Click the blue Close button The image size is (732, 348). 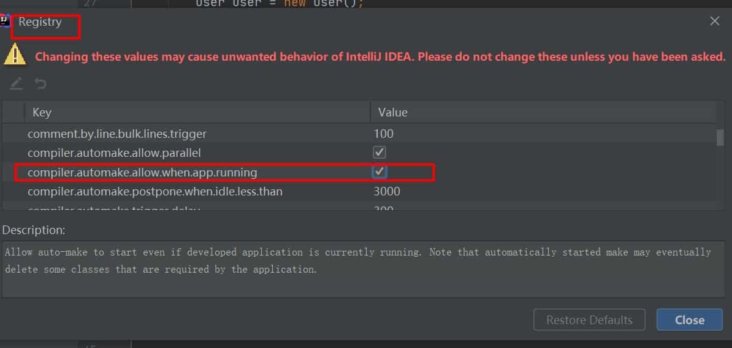point(689,320)
